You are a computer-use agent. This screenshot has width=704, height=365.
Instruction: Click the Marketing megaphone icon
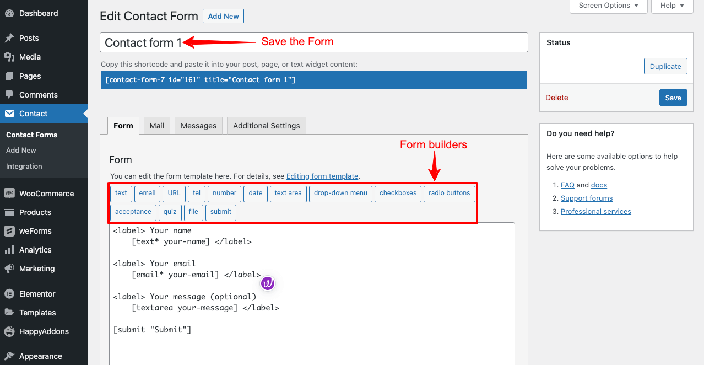coord(9,269)
